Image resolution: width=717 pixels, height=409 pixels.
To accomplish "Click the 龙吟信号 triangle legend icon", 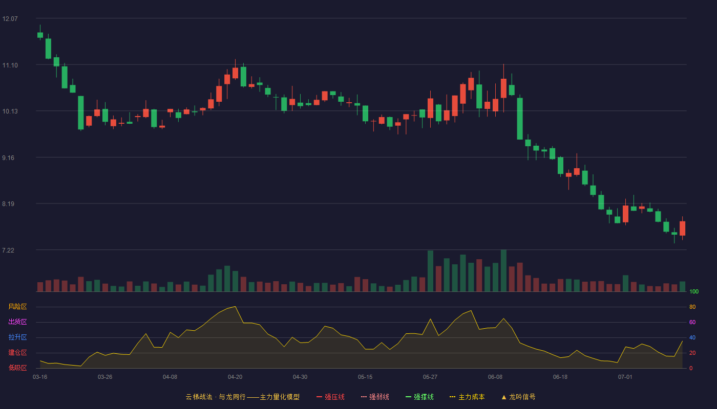I will click(504, 397).
